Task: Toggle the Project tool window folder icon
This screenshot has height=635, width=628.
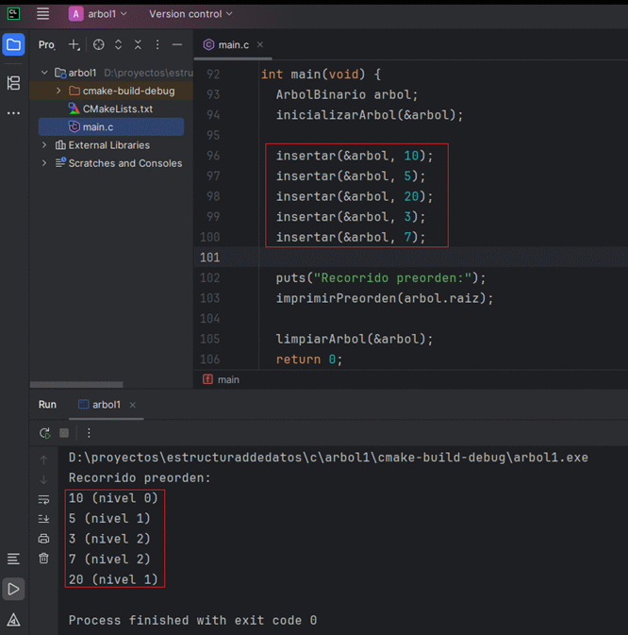Action: pyautogui.click(x=13, y=44)
